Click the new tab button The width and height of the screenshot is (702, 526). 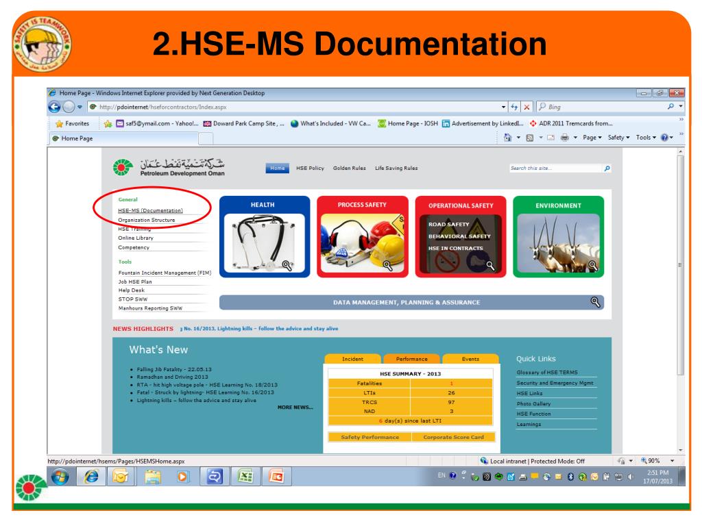tap(206, 139)
